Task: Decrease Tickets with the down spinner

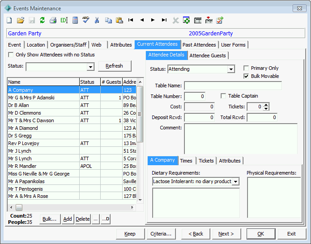Action: [266, 108]
